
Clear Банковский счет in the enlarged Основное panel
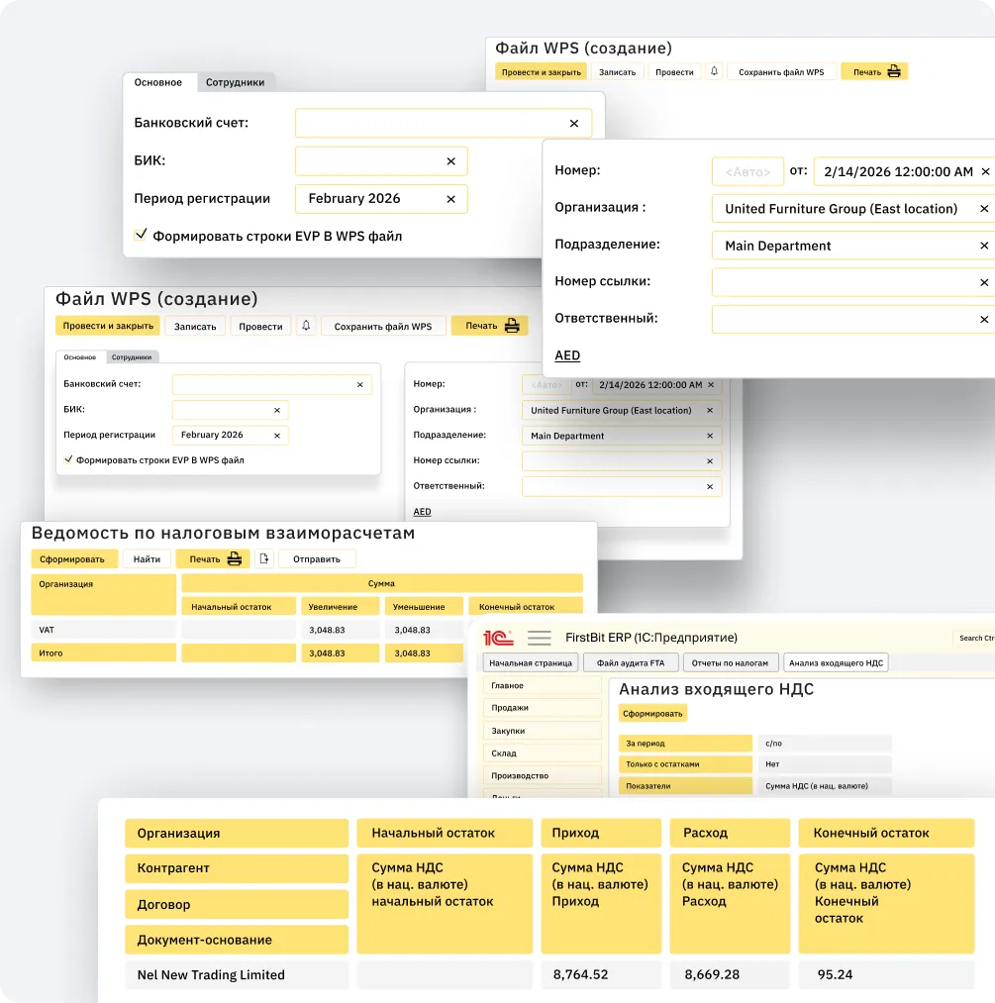pos(574,124)
